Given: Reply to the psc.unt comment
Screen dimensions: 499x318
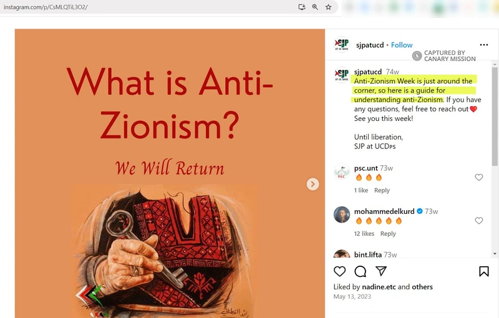Looking at the screenshot, I should pos(382,190).
